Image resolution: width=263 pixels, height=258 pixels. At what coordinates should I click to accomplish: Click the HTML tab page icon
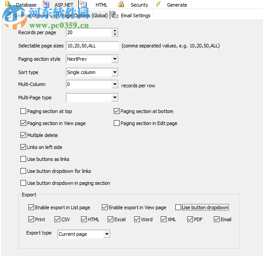83,4
